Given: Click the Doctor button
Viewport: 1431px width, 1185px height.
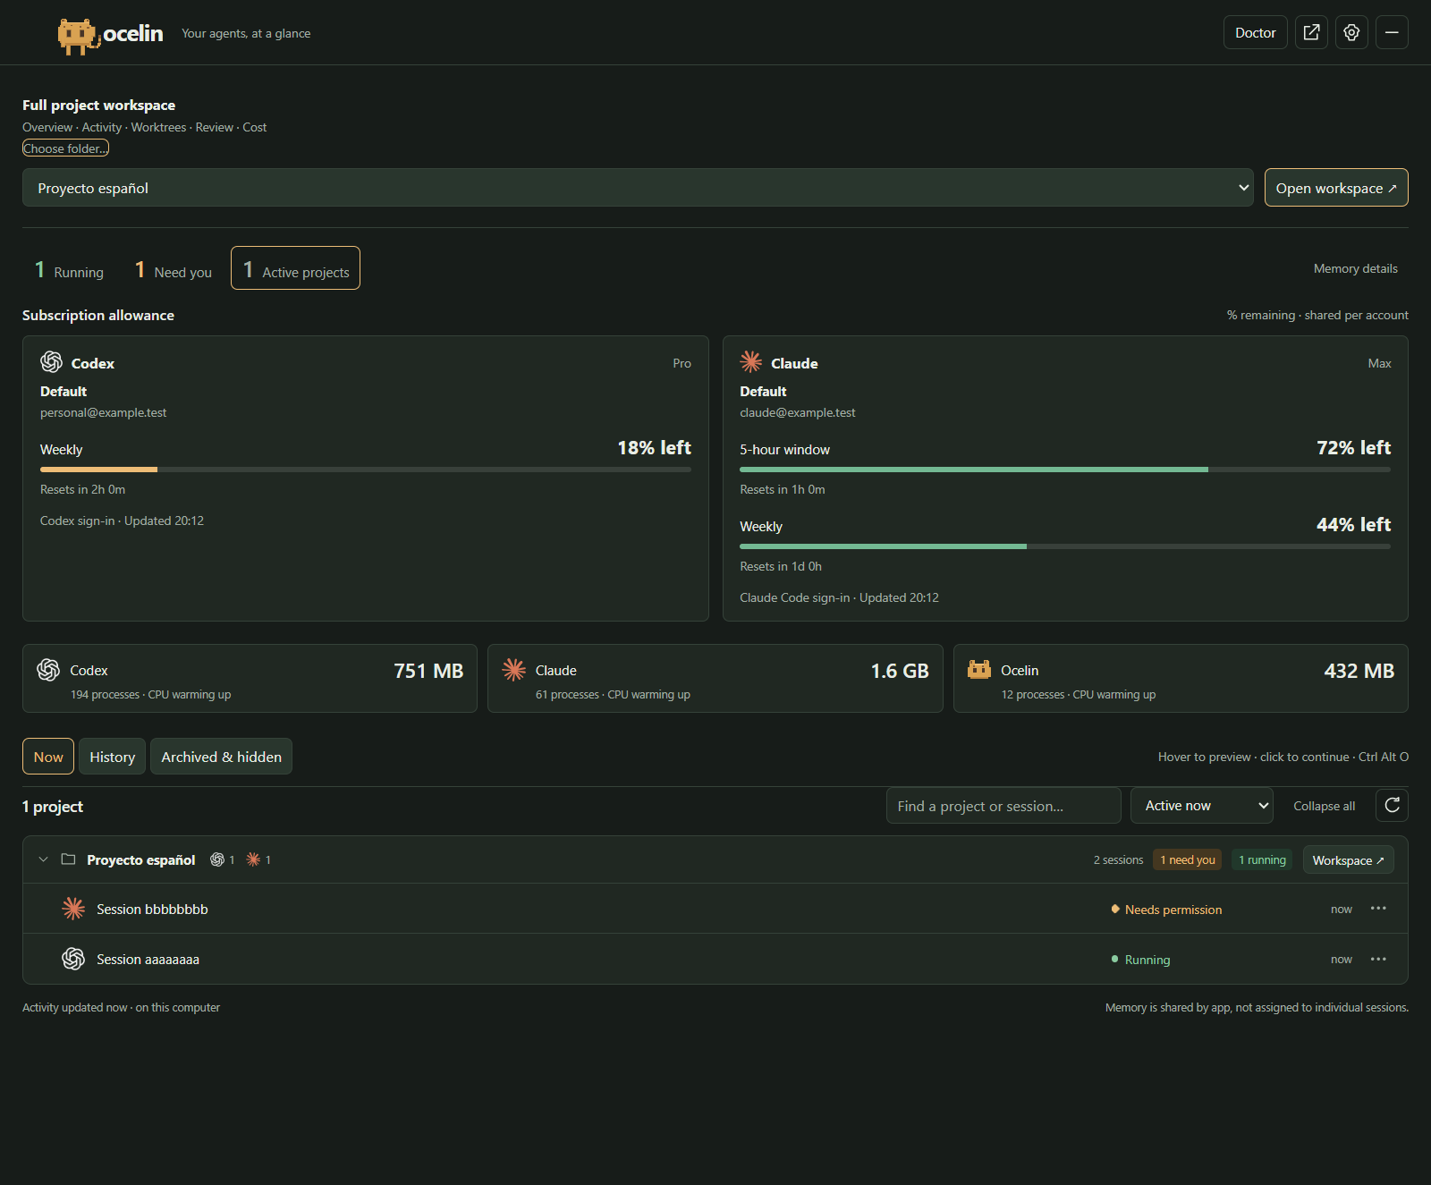Looking at the screenshot, I should click(x=1255, y=32).
